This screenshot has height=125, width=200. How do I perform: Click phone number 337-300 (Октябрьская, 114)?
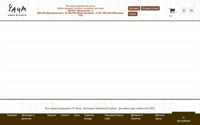coord(111,13)
